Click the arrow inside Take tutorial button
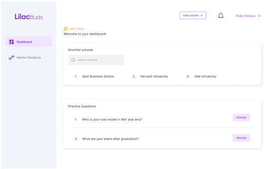 coord(201,15)
